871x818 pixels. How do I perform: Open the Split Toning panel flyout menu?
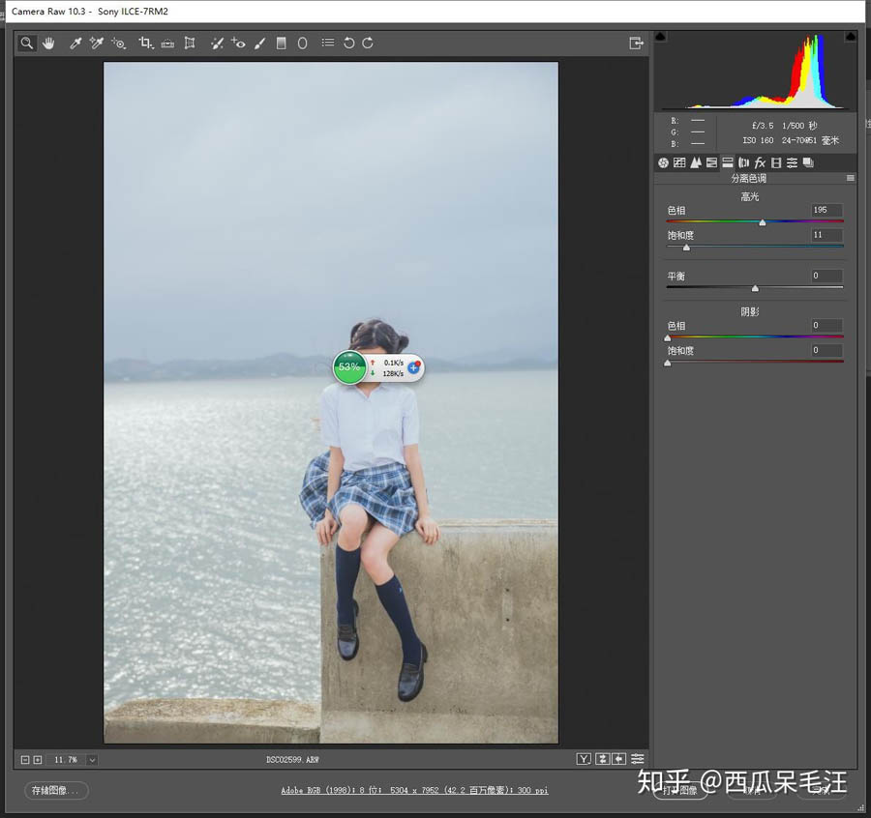coord(850,178)
